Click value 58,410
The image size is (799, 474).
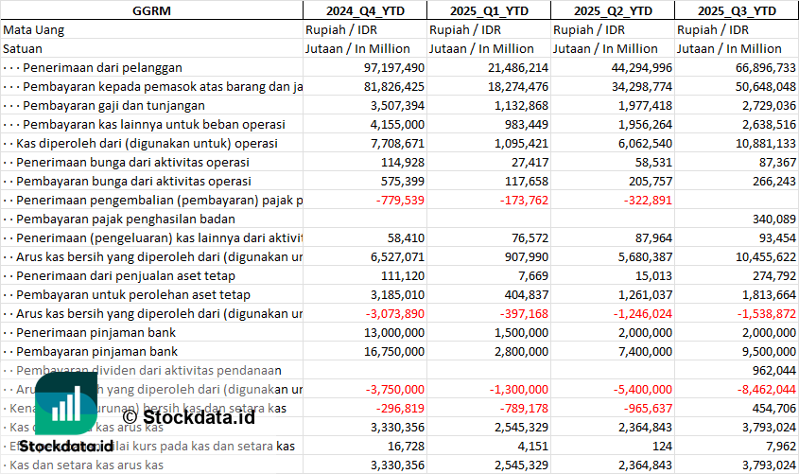point(406,237)
